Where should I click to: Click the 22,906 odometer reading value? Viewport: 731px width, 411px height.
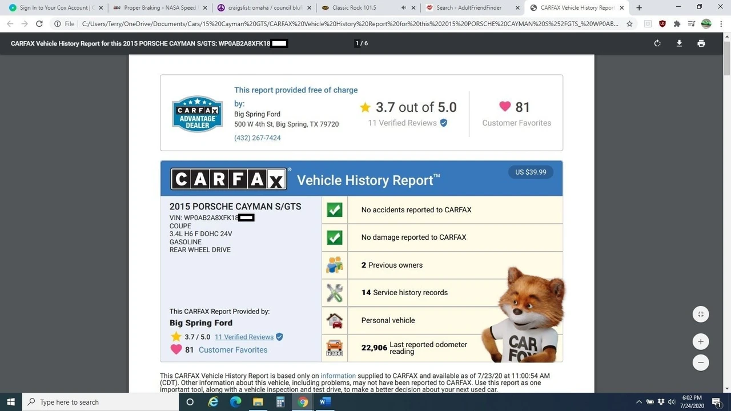[x=374, y=347]
